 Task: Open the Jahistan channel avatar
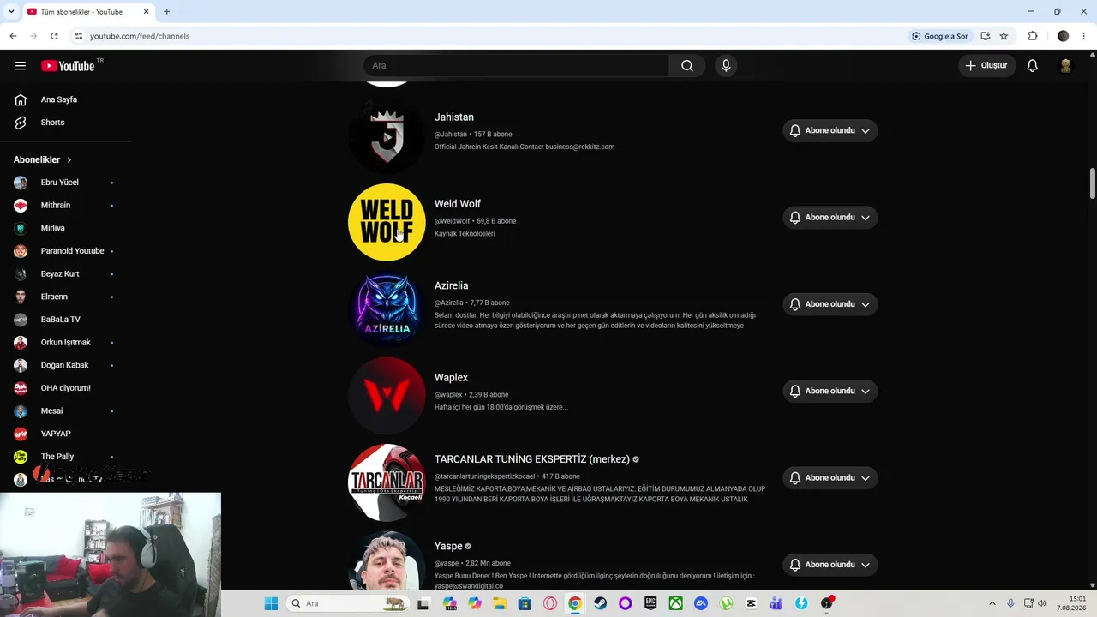pos(387,135)
